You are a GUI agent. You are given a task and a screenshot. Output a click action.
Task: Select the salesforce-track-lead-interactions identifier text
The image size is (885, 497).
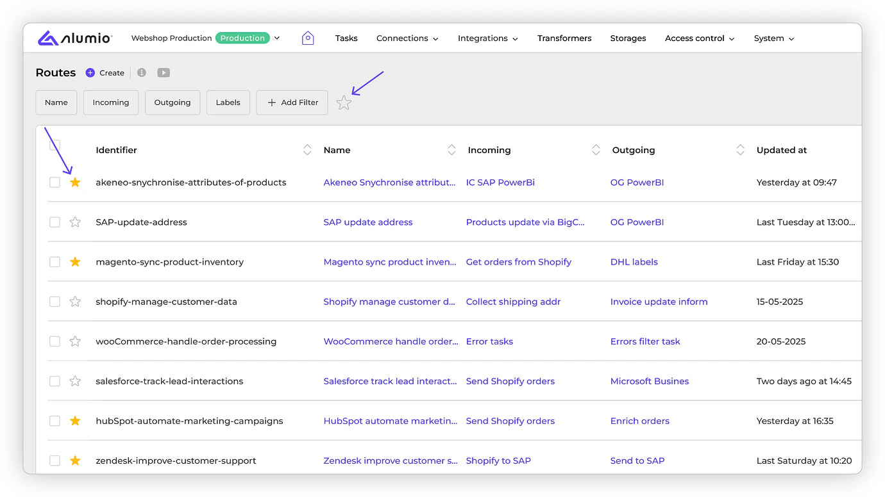tap(169, 381)
